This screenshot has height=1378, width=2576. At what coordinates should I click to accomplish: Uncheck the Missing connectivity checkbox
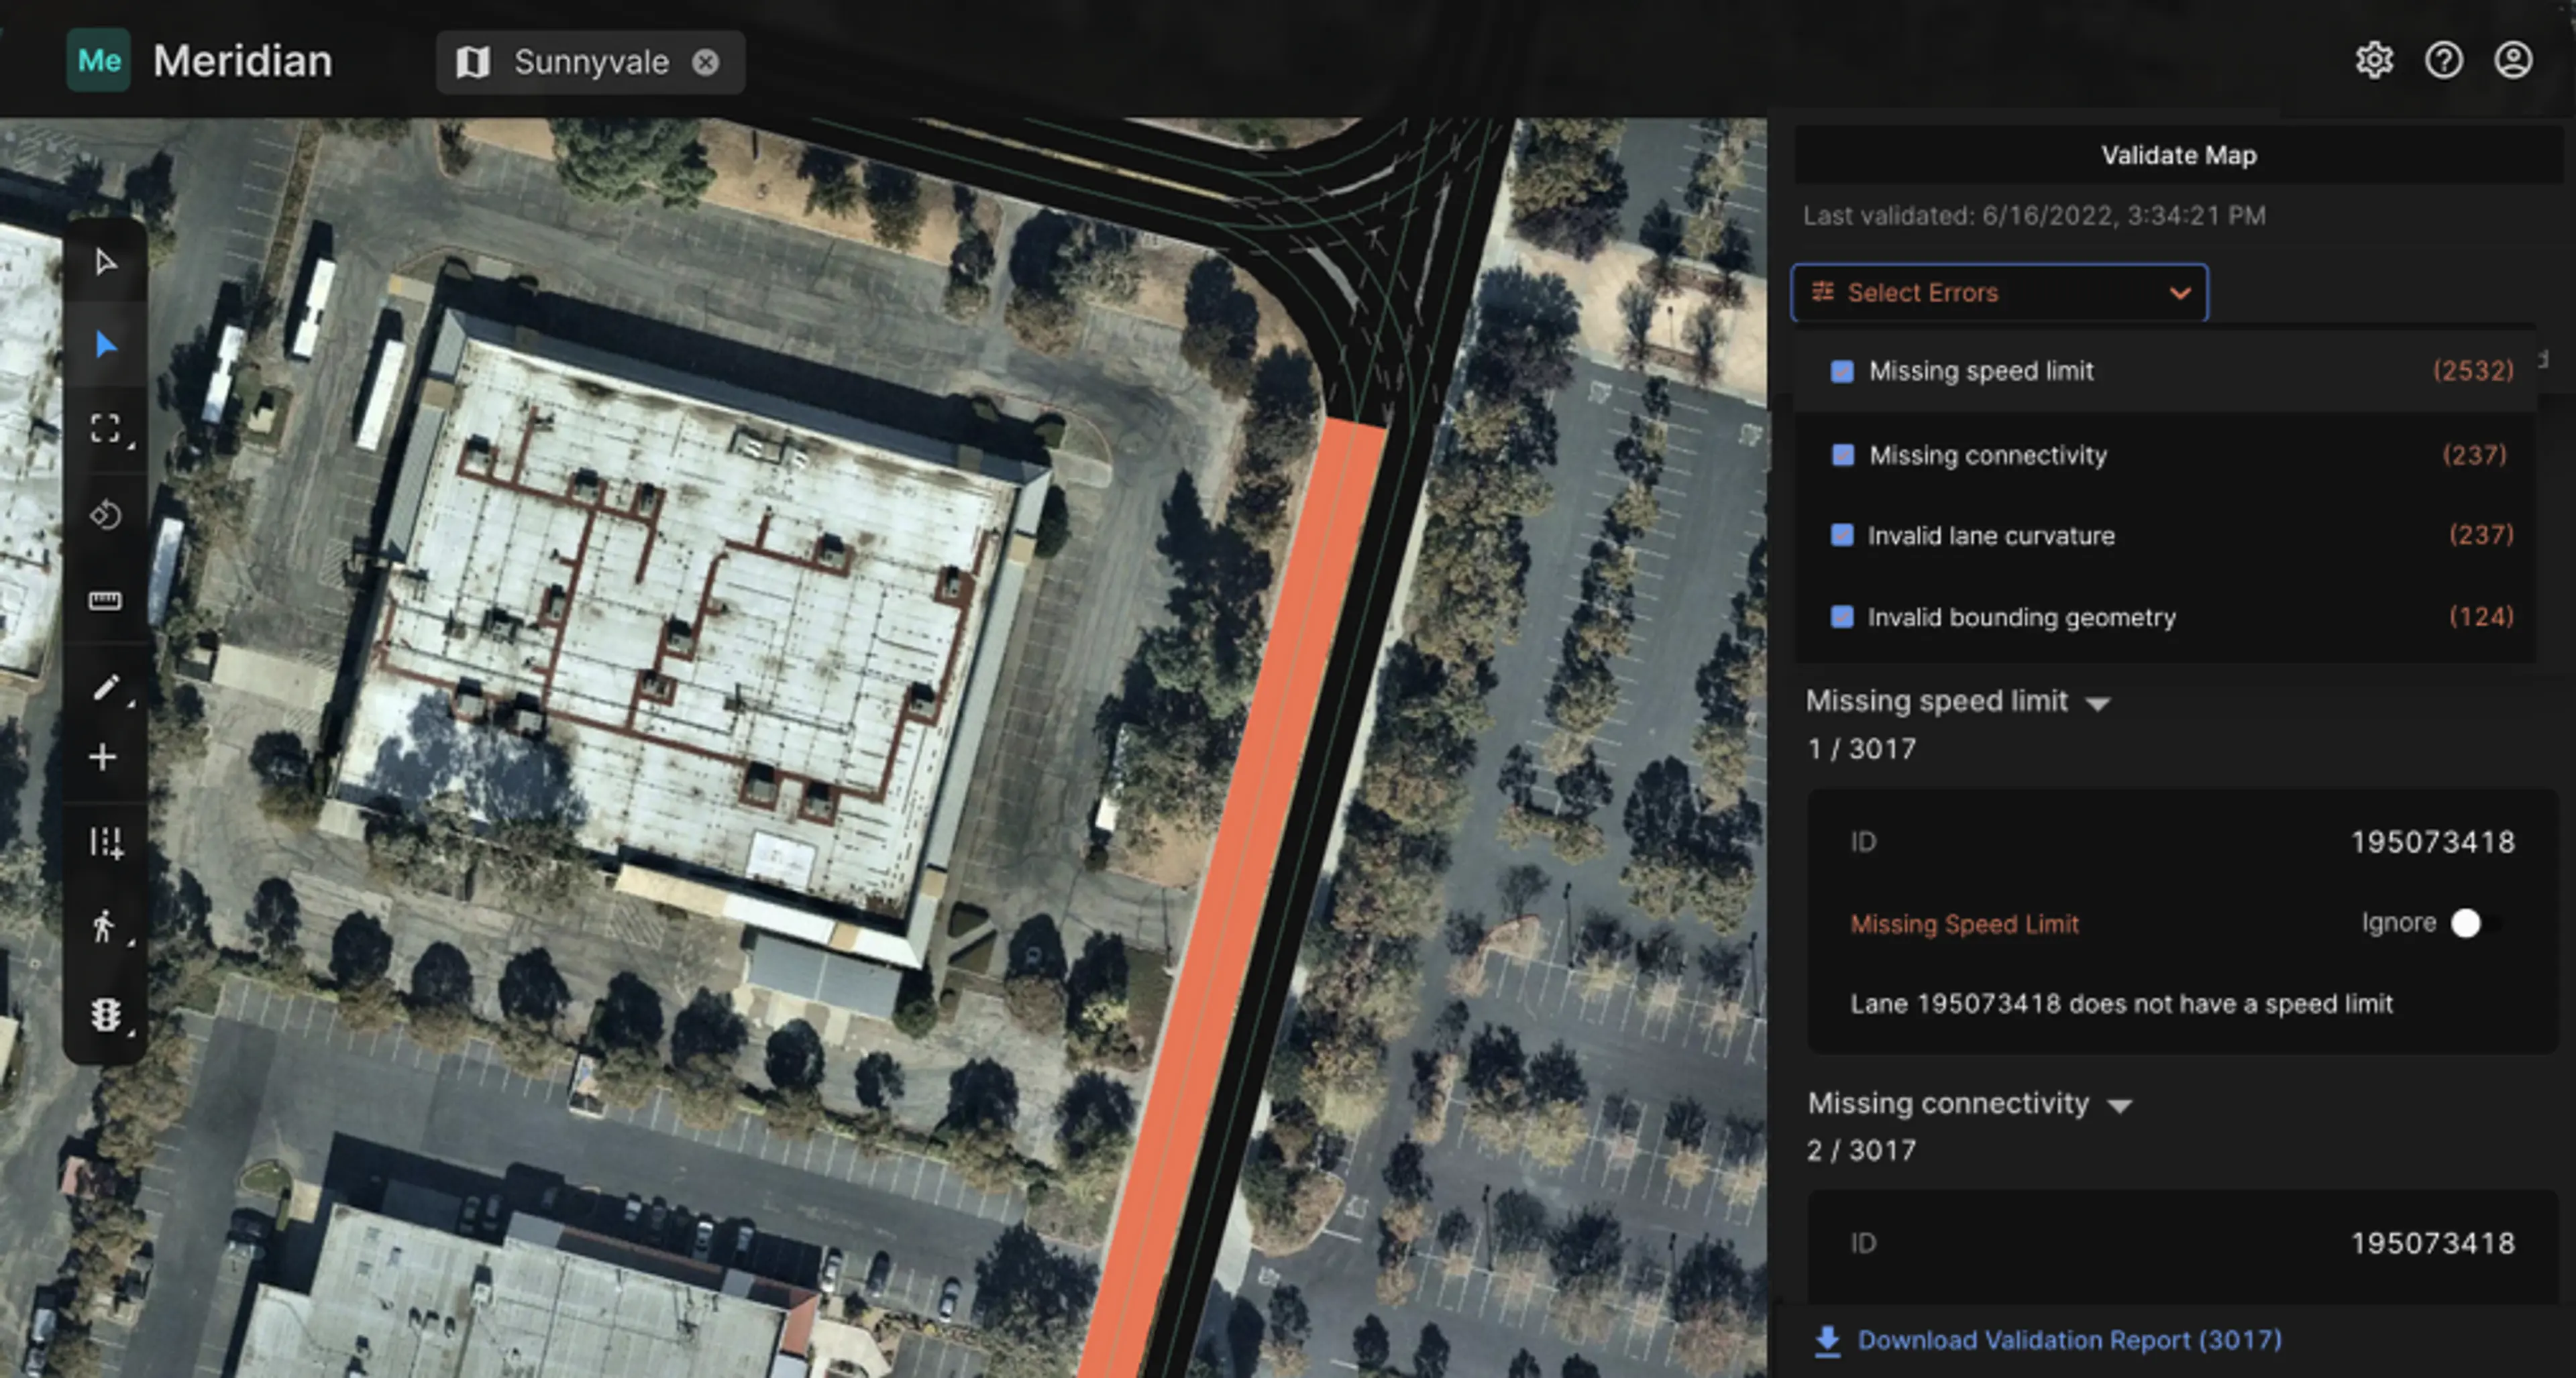(x=1841, y=456)
